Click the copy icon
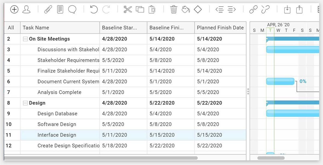The image size is (323, 165). click(x=140, y=10)
